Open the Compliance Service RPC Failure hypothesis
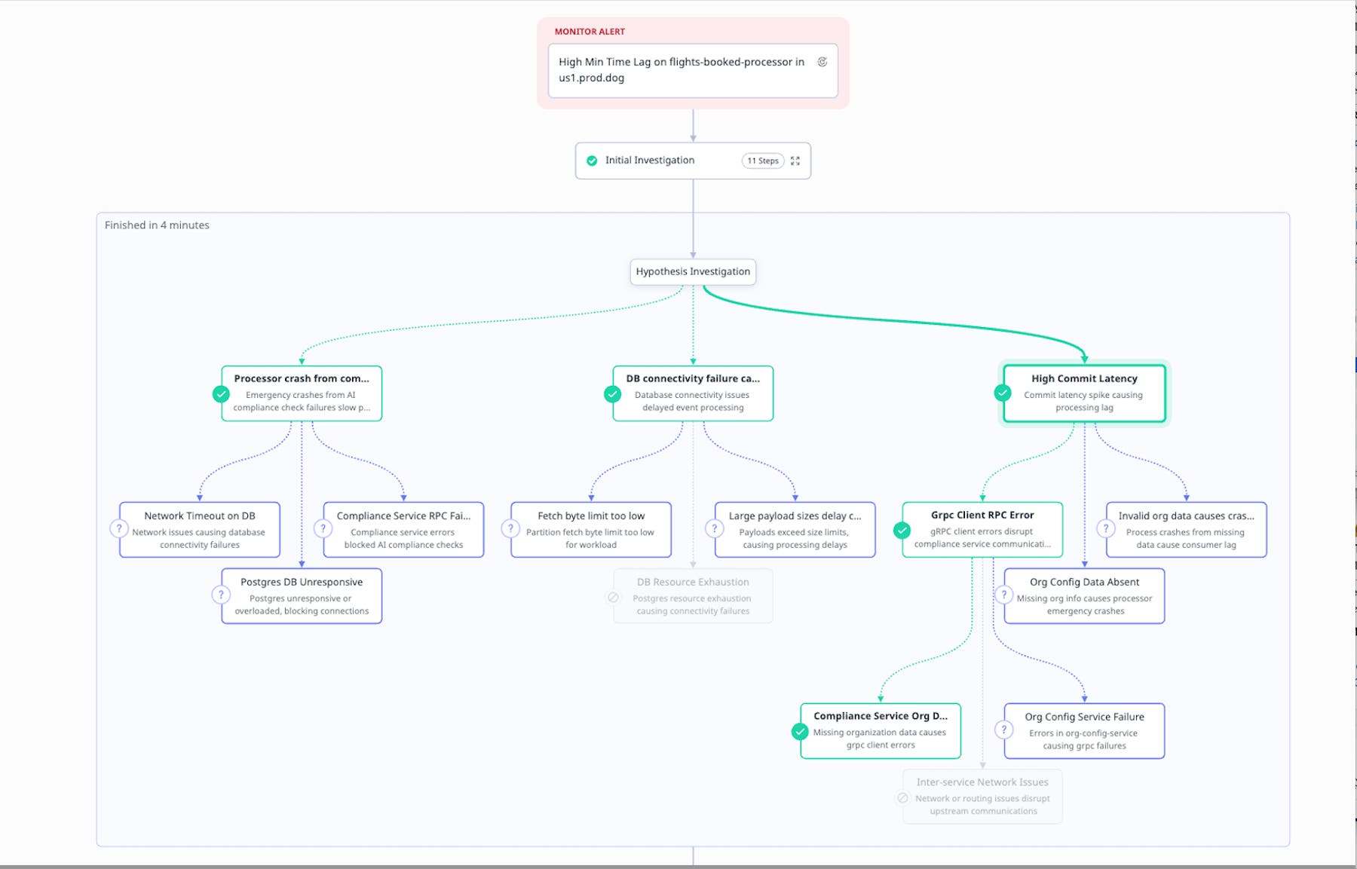This screenshot has width=1357, height=869. click(x=403, y=530)
